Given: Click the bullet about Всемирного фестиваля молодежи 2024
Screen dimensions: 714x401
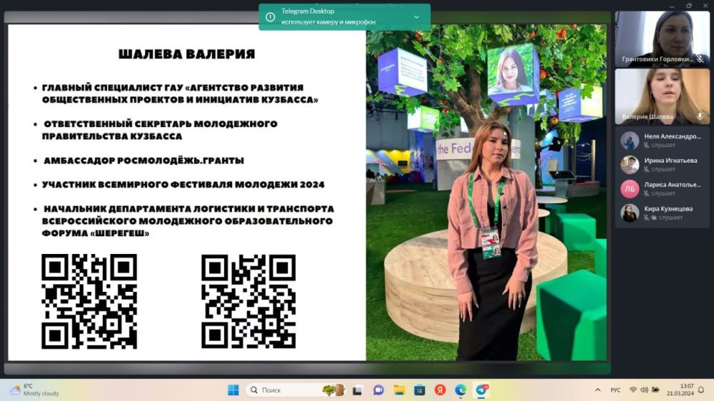Looking at the screenshot, I should [x=183, y=185].
